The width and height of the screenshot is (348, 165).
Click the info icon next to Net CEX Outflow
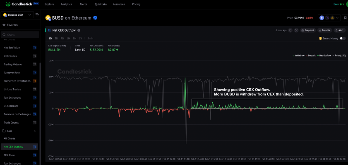point(79,30)
